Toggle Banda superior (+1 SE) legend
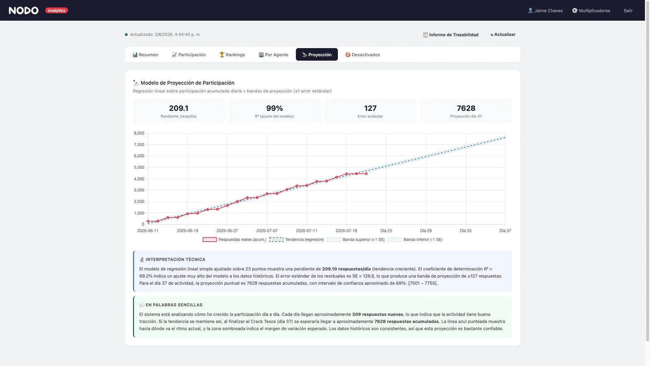650x366 pixels. tap(356, 240)
